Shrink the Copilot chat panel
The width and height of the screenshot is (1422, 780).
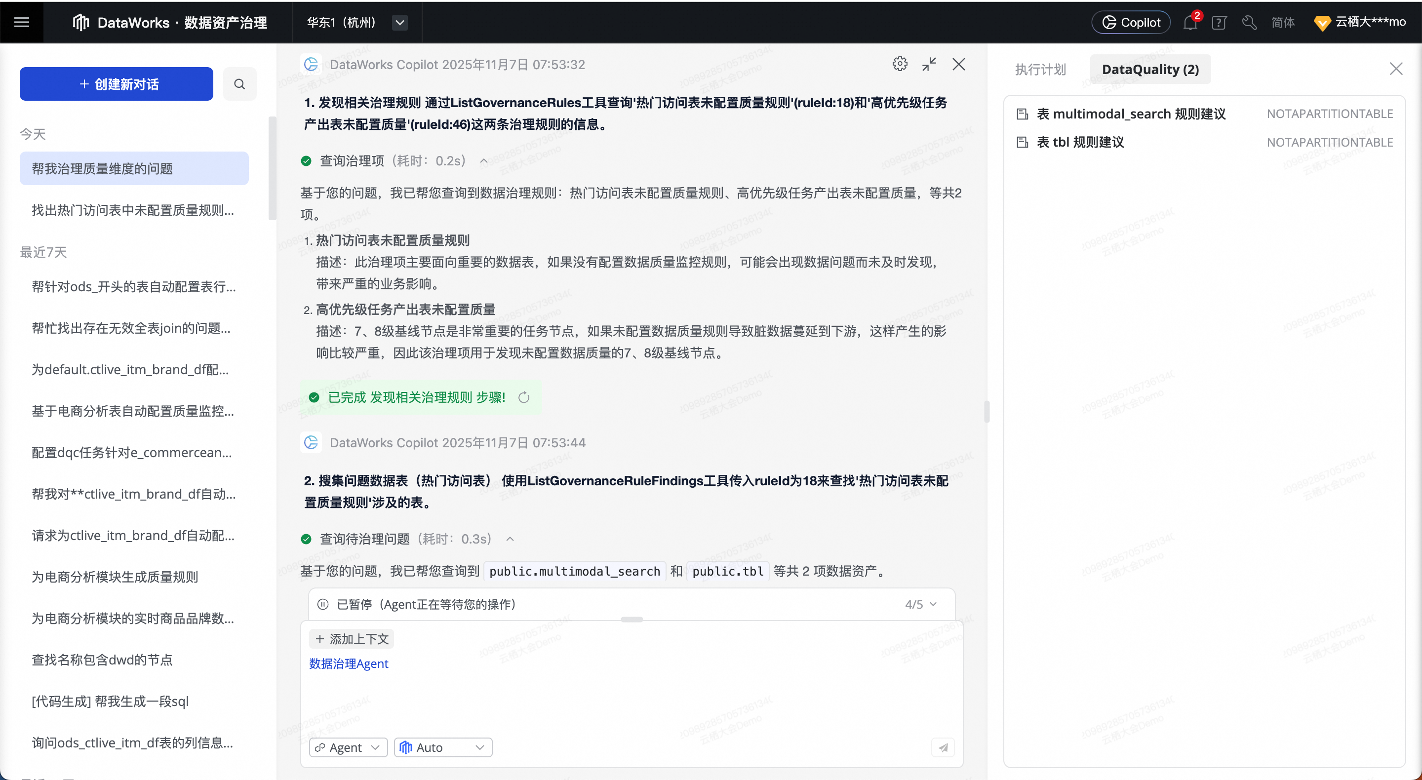[x=929, y=64]
